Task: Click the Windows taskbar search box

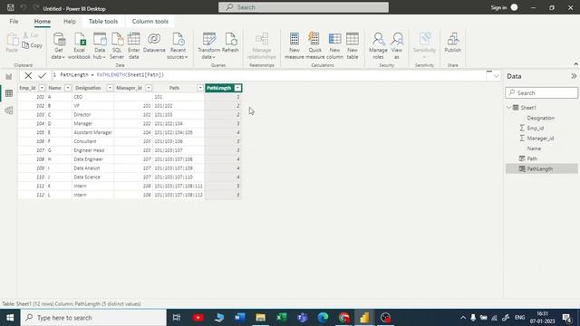Action: click(x=93, y=318)
